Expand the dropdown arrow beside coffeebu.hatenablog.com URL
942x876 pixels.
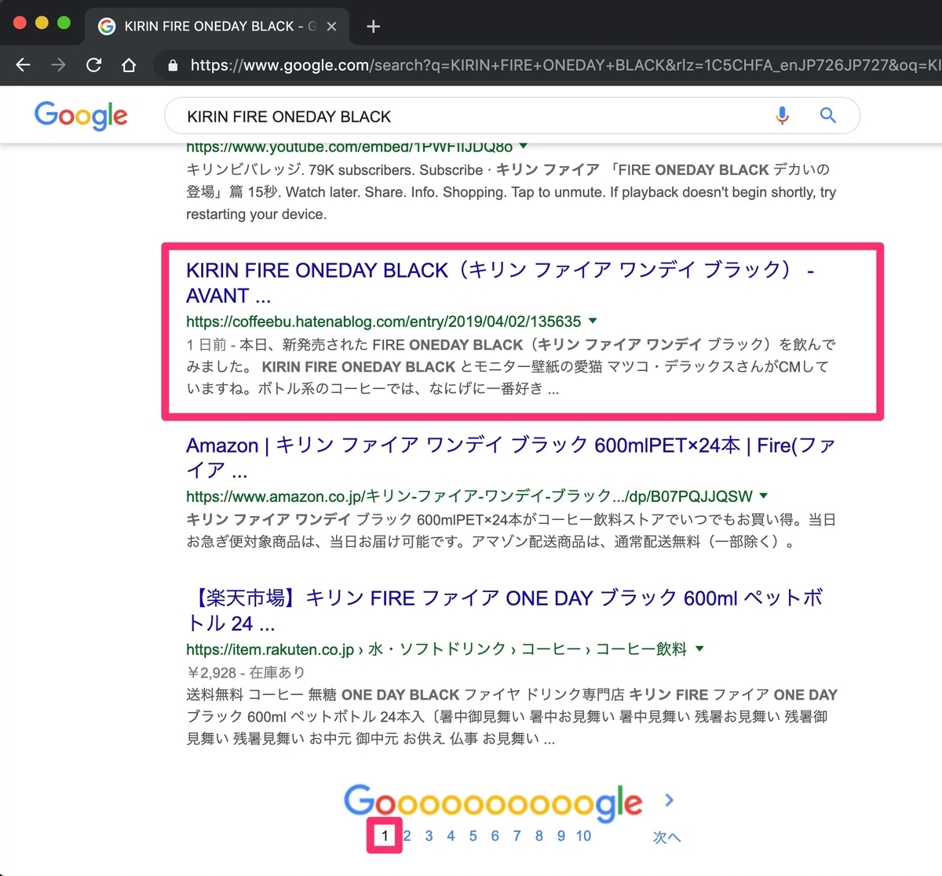pyautogui.click(x=593, y=321)
